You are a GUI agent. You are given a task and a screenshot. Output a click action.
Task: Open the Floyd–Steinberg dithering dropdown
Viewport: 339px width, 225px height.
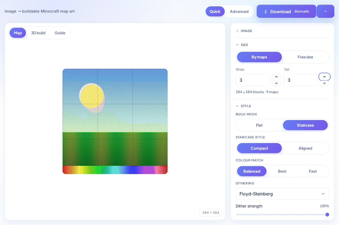pyautogui.click(x=282, y=194)
